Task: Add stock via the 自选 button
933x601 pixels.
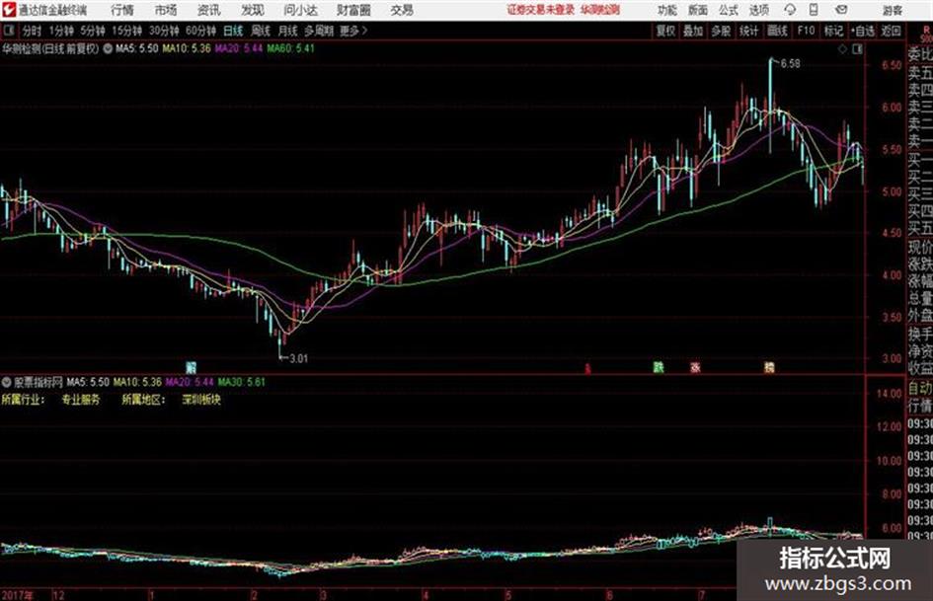Action: [x=863, y=31]
